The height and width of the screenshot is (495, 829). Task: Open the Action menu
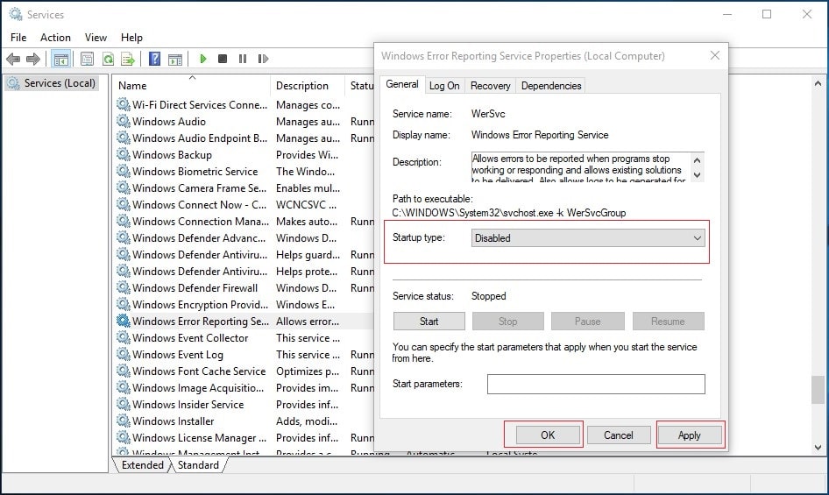tap(55, 38)
